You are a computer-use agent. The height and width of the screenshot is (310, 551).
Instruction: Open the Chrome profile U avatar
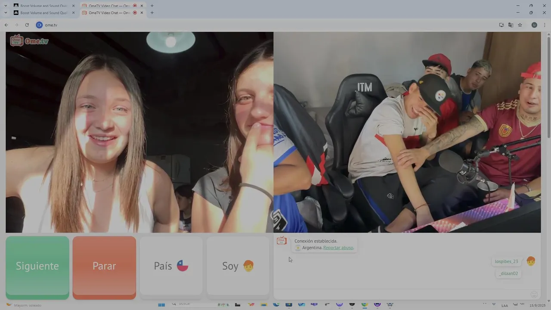pyautogui.click(x=534, y=25)
